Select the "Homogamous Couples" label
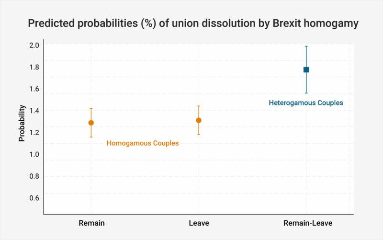This screenshot has height=240, width=383. pos(142,143)
